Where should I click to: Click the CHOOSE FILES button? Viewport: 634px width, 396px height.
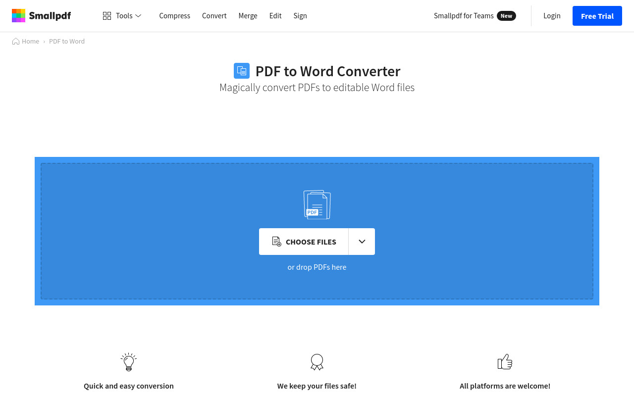click(304, 242)
